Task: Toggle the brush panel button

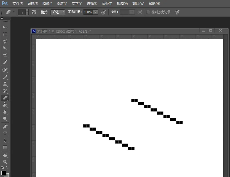Action: (x=34, y=12)
